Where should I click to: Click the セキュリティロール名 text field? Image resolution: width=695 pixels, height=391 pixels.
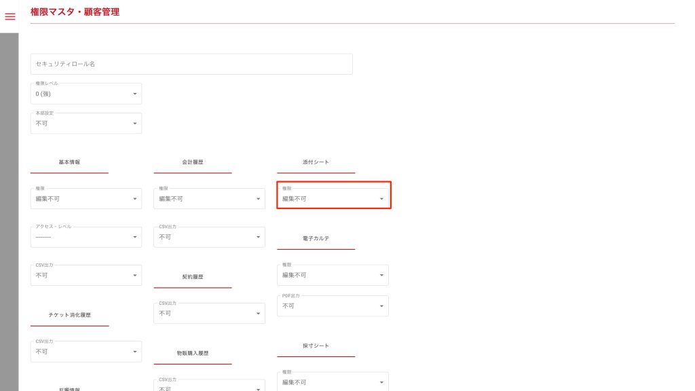(191, 64)
